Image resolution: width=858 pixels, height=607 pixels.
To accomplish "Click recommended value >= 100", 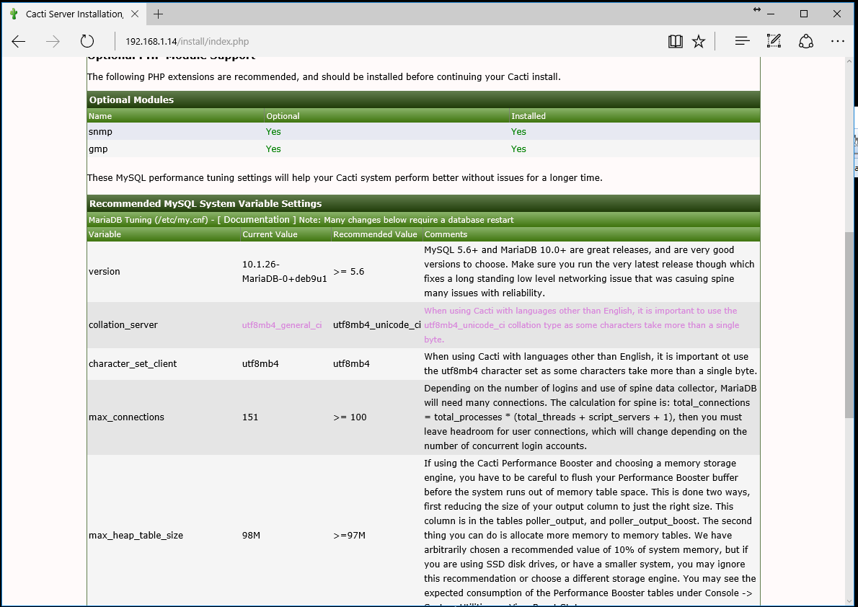I will 350,417.
